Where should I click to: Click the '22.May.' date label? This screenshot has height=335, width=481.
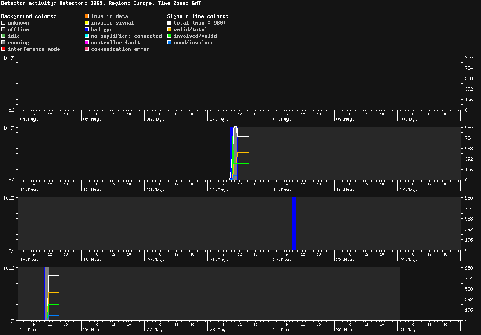(282, 260)
